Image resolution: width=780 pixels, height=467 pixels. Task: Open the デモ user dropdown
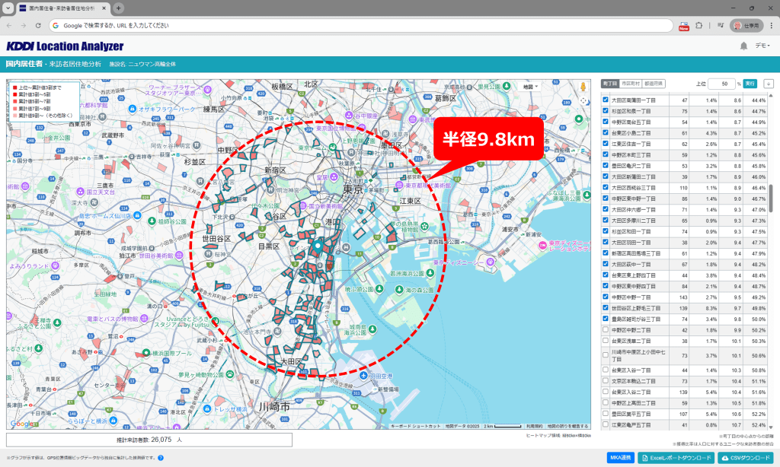pos(762,46)
